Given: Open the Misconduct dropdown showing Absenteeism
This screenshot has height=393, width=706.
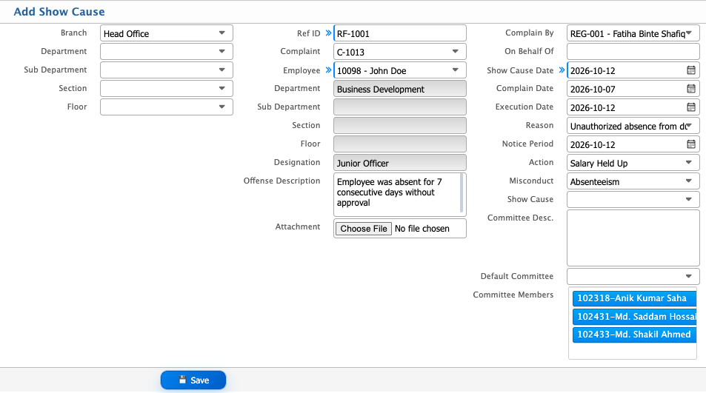Looking at the screenshot, I should pyautogui.click(x=633, y=181).
